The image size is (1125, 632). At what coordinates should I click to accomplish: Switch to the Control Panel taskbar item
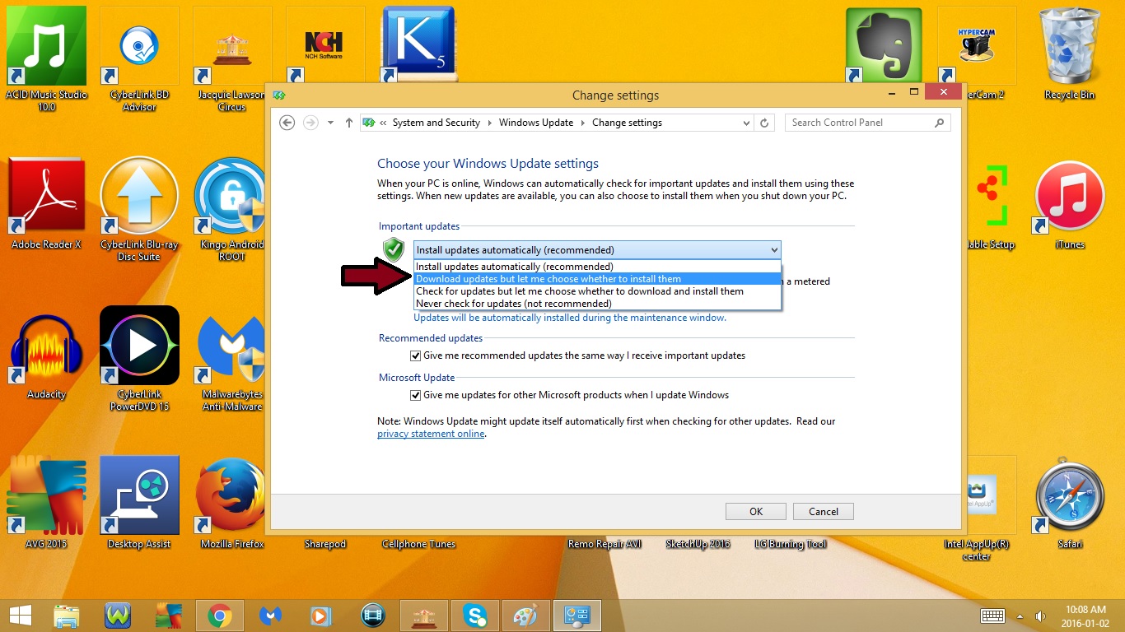[x=577, y=615]
